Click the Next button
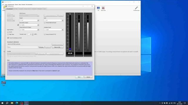Image resolution: width=188 pixels, height=105 pixels. (79, 77)
